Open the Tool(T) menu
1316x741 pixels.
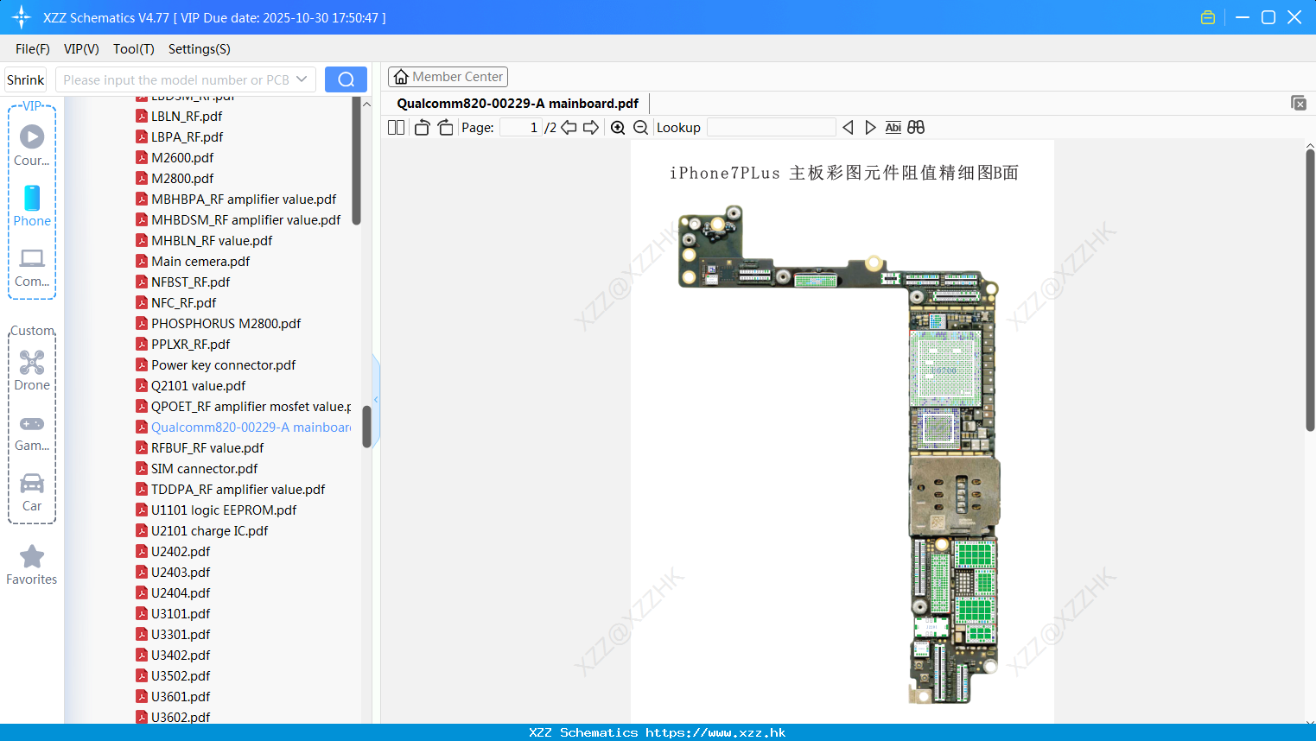click(x=134, y=49)
